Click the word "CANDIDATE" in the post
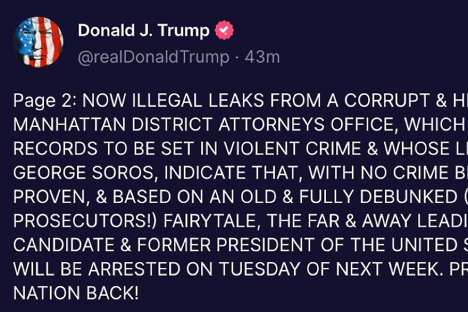 point(65,245)
